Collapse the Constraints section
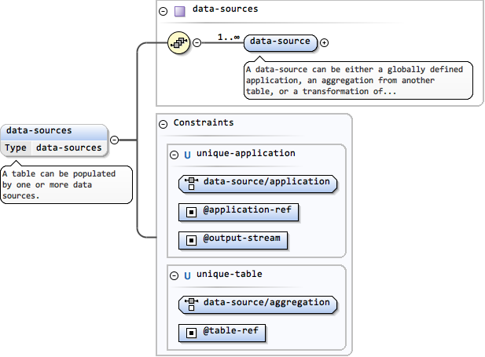Image resolution: width=485 pixels, height=357 pixels. [163, 124]
